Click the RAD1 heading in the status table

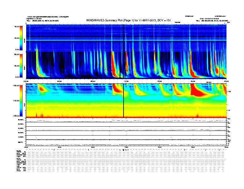click(18, 158)
